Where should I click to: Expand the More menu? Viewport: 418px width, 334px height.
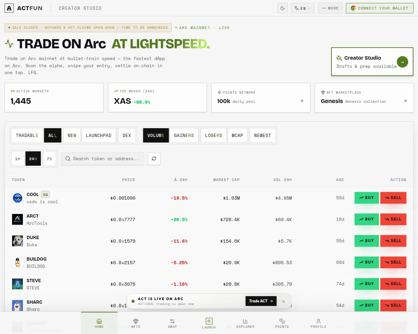330,8
